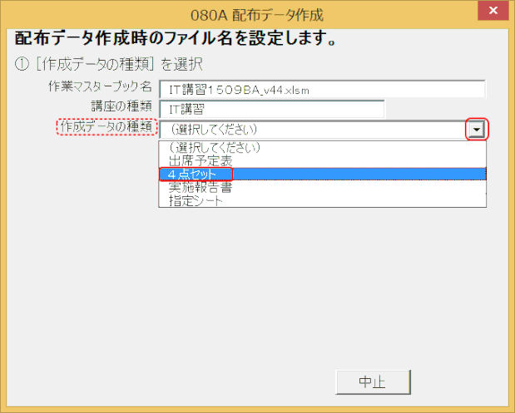Viewport: 515px width, 413px height.
Task: Select 出席予定表 from the list
Action: pyautogui.click(x=322, y=161)
